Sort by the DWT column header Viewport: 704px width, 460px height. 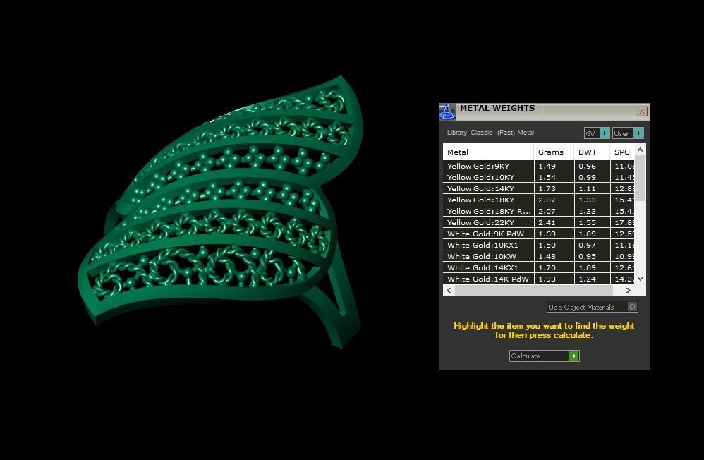pos(592,152)
